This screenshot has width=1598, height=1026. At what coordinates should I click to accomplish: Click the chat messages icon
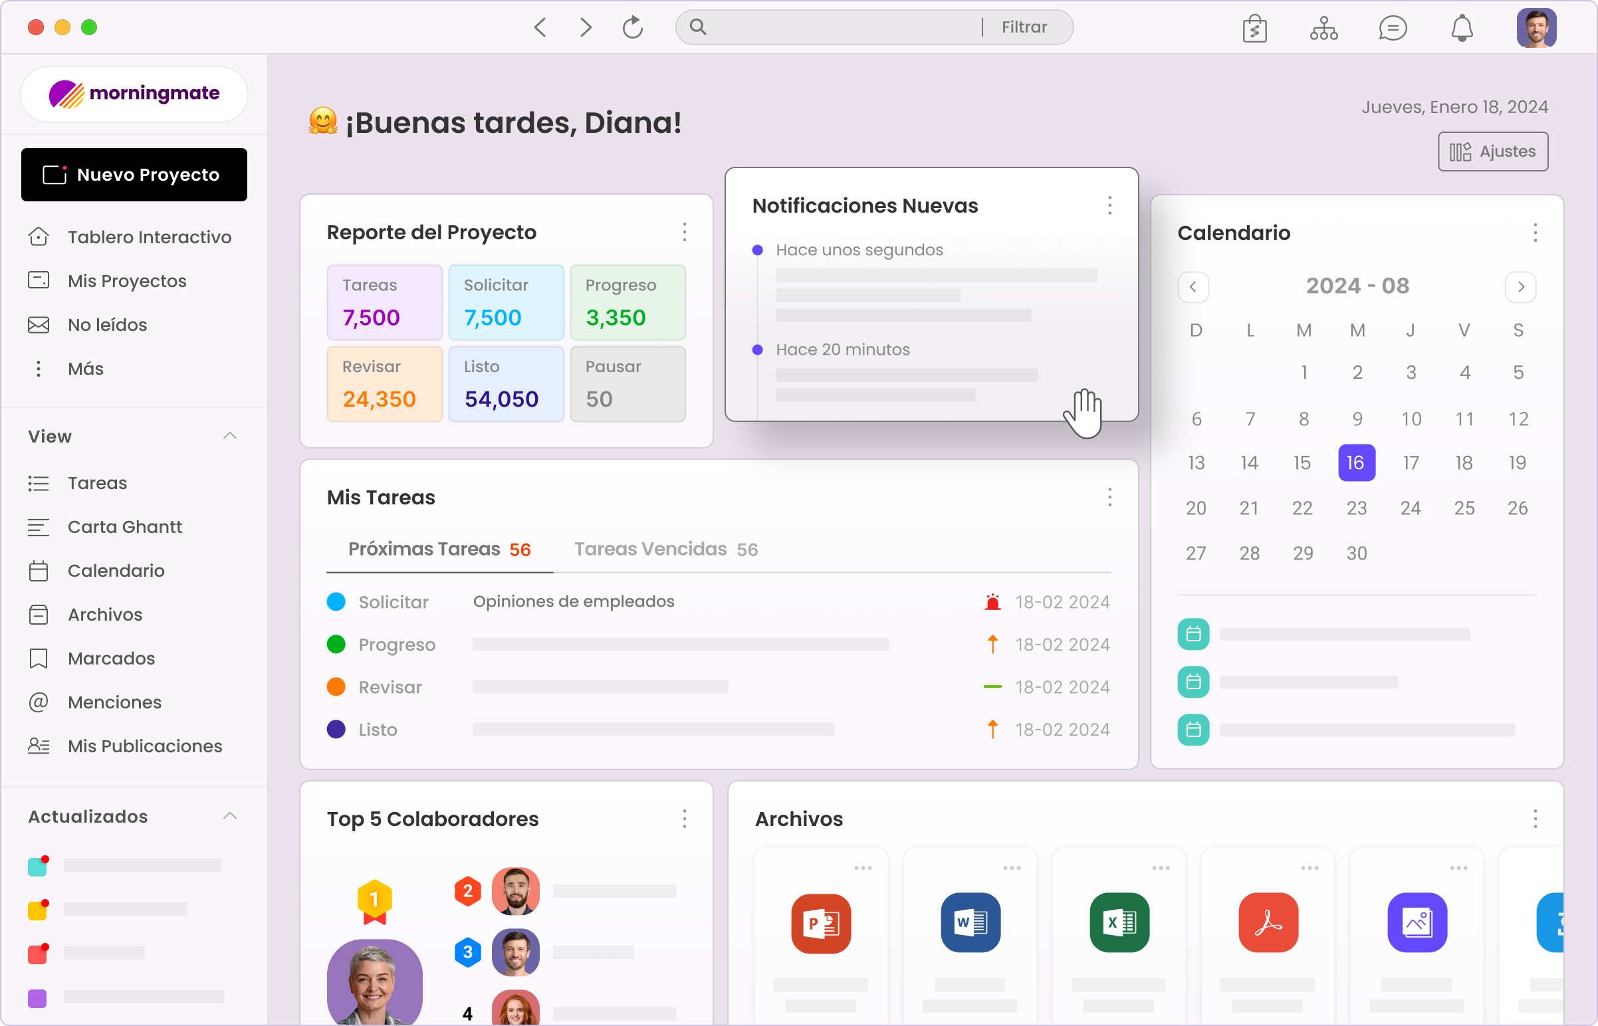click(1392, 28)
